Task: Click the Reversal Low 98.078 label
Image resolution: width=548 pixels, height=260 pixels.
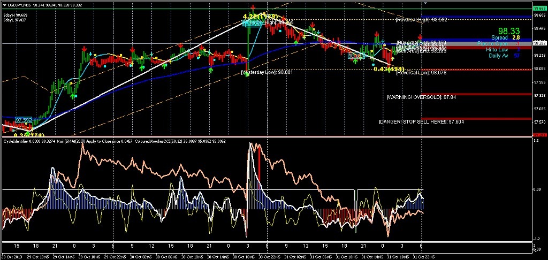Action: pyautogui.click(x=421, y=72)
